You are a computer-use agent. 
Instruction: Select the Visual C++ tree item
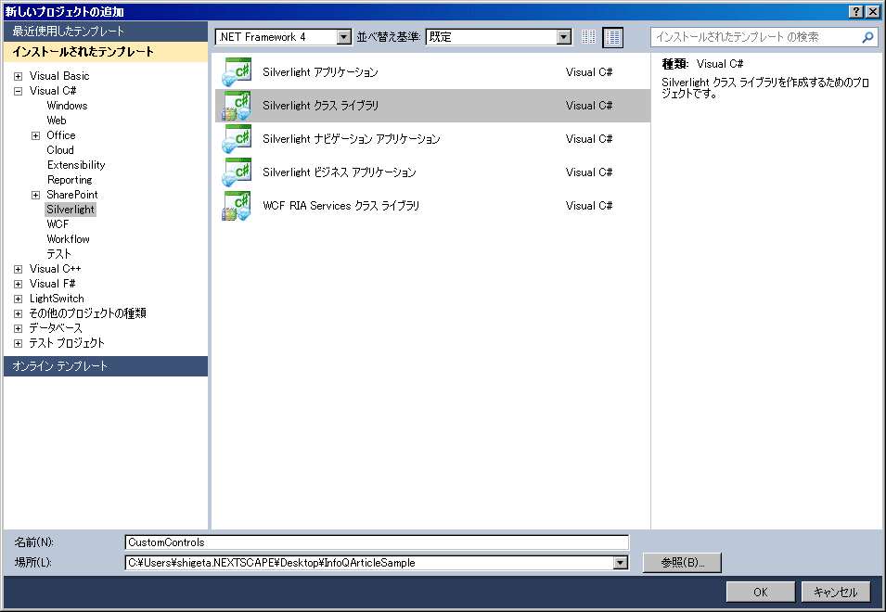pyautogui.click(x=56, y=269)
